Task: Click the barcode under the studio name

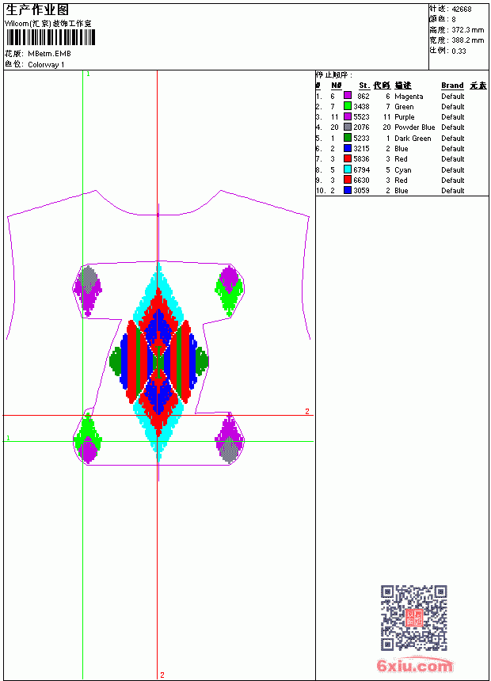Action: [50, 37]
